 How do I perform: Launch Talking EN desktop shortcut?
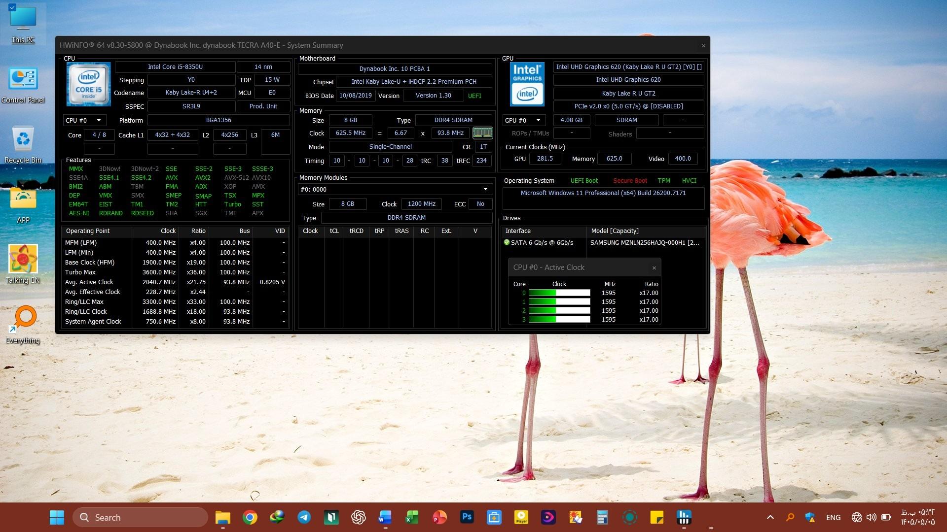(23, 265)
